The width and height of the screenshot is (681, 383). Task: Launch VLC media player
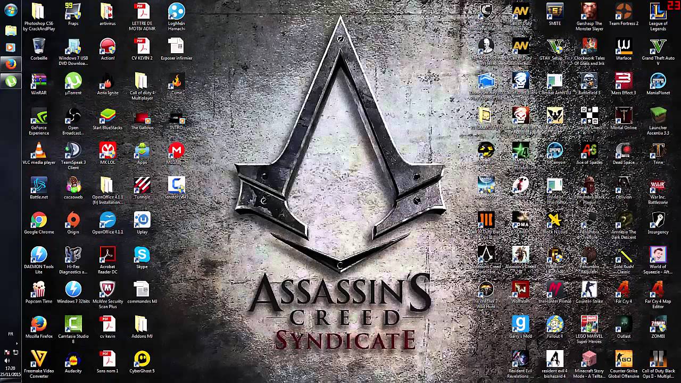(x=39, y=154)
